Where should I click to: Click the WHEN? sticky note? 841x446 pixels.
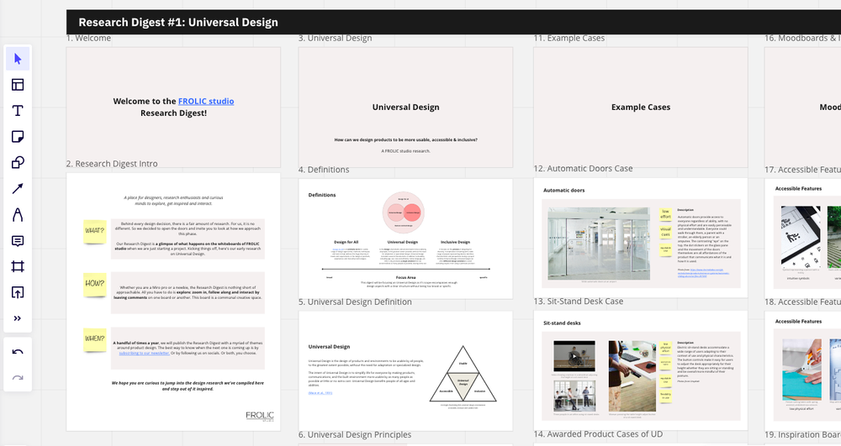click(95, 339)
